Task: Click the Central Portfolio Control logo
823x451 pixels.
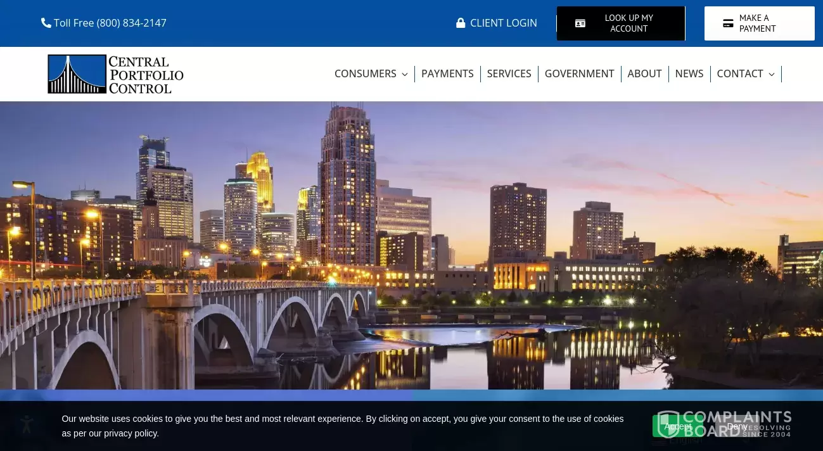Action: click(115, 74)
